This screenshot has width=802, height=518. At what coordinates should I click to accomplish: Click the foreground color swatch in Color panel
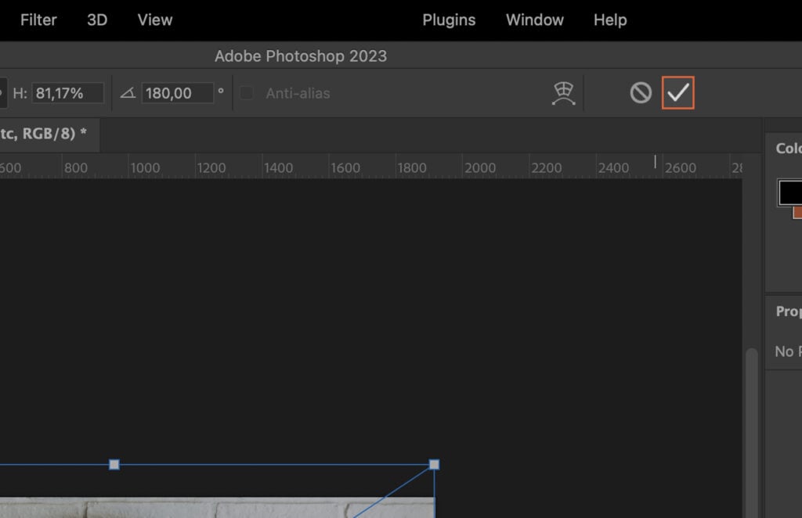789,192
